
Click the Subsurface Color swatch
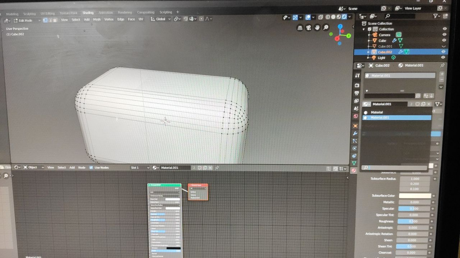(415, 196)
